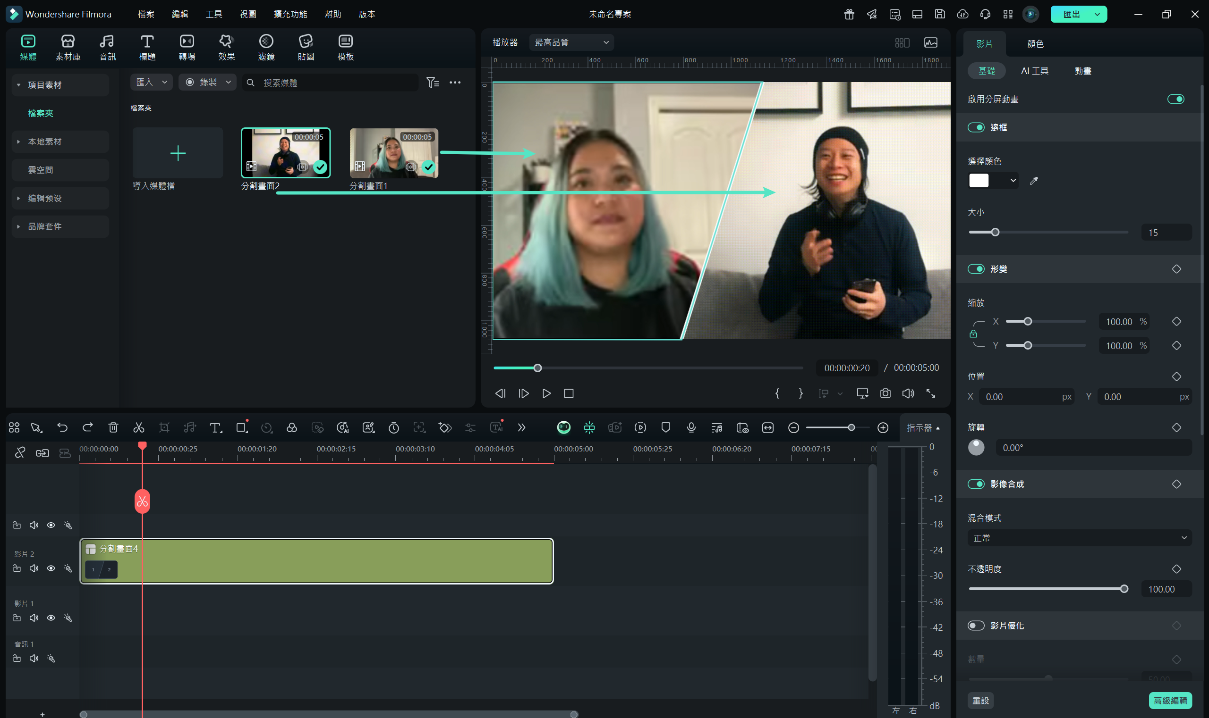Toggle the 影像合成 compositing switch
Image resolution: width=1209 pixels, height=718 pixels.
pyautogui.click(x=976, y=484)
